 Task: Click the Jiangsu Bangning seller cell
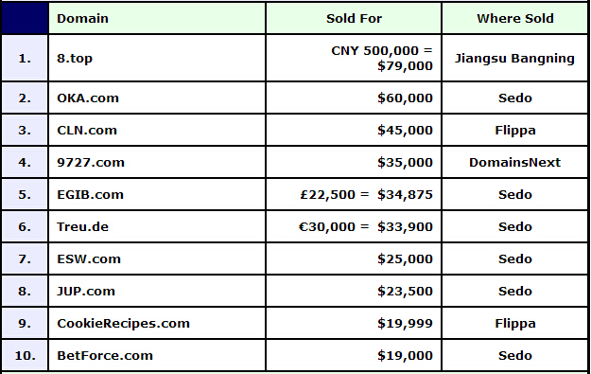[514, 58]
